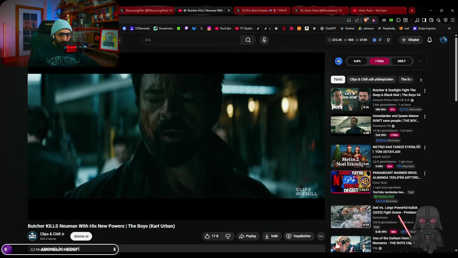
Task: Click the Paylaş share button
Action: pos(248,236)
